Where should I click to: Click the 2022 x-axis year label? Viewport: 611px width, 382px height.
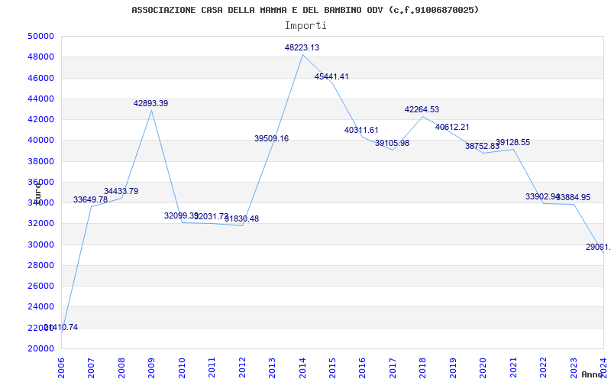tap(543, 368)
